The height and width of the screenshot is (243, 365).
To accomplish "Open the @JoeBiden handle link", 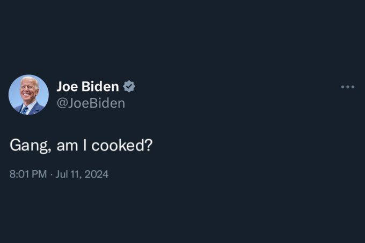I will tap(90, 103).
